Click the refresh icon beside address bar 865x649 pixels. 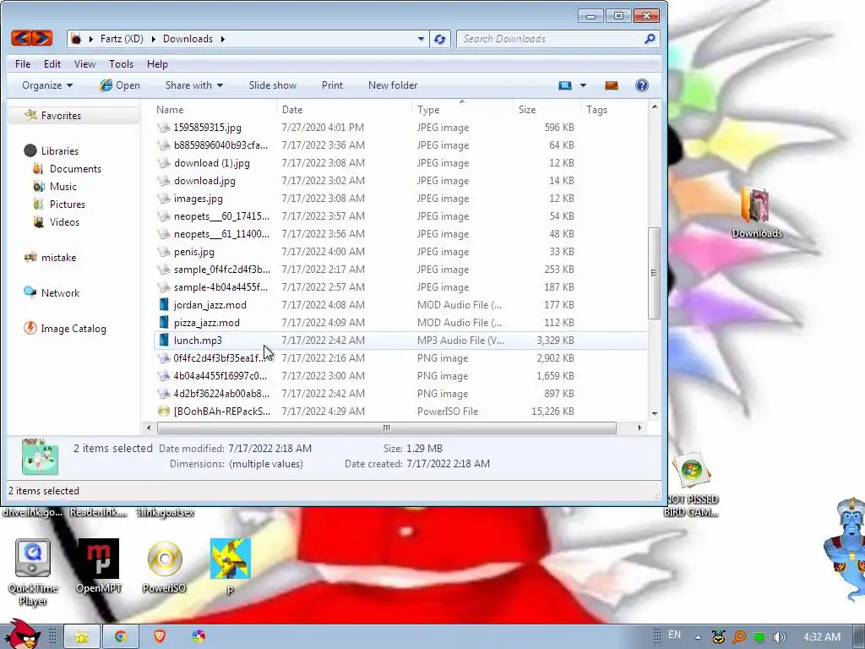click(439, 39)
